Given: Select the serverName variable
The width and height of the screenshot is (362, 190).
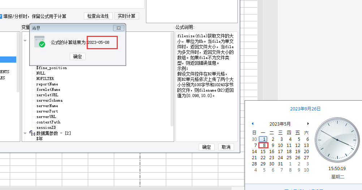Looking at the screenshot, I should pyautogui.click(x=47, y=106).
